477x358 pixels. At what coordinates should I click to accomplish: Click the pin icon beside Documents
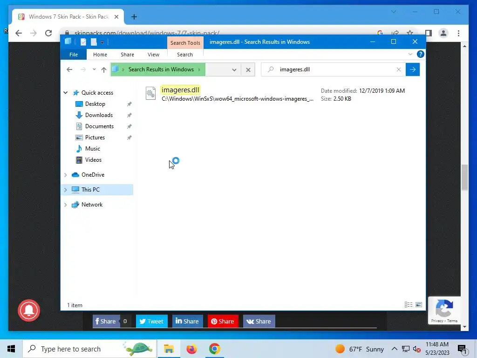click(129, 126)
